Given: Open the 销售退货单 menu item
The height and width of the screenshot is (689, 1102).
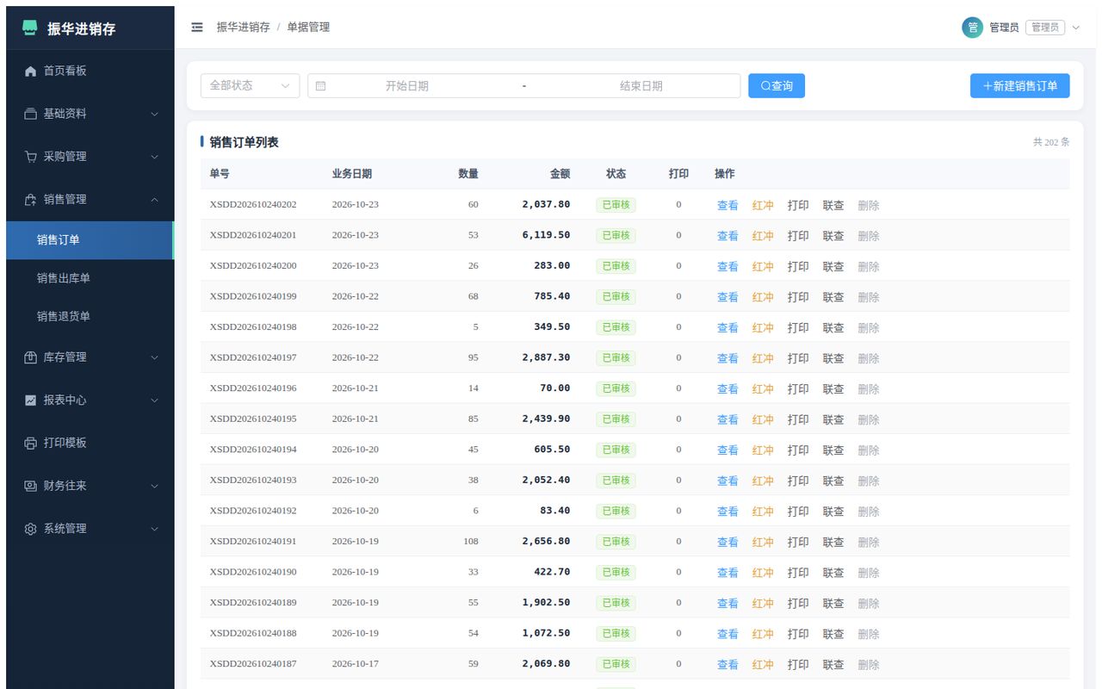Looking at the screenshot, I should coord(90,316).
